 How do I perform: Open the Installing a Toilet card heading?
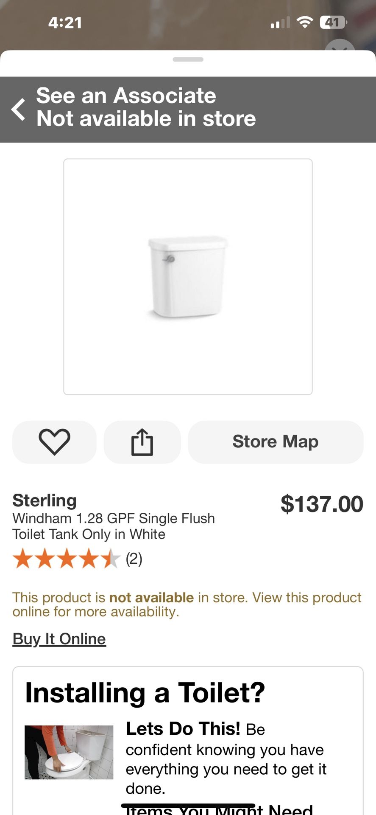pos(145,693)
